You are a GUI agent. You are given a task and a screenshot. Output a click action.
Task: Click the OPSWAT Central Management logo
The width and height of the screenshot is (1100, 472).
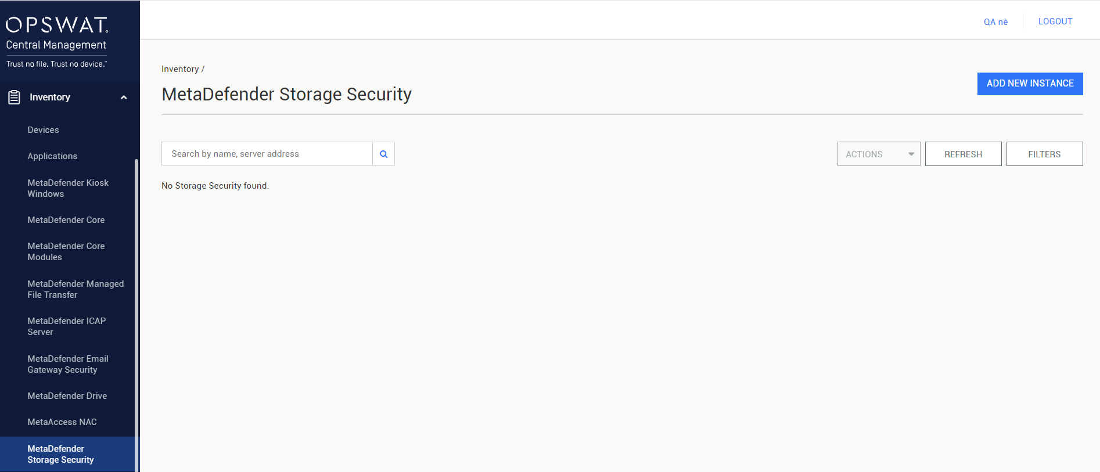point(57,41)
